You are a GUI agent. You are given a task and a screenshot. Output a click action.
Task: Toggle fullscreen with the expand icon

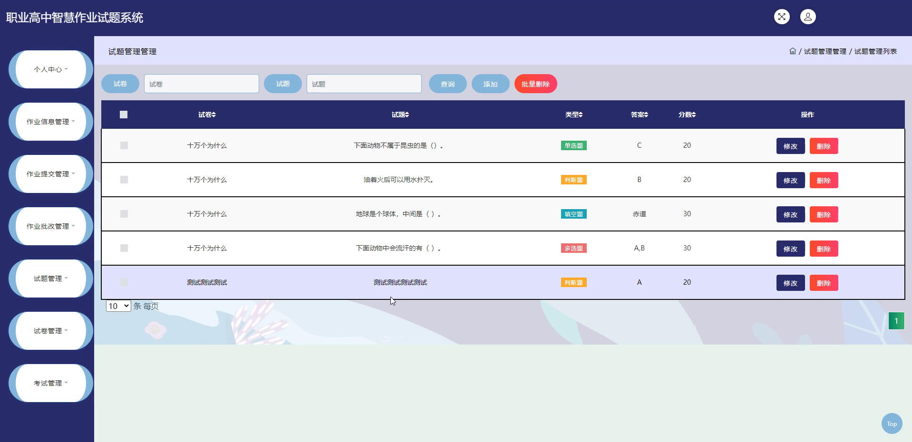point(782,17)
